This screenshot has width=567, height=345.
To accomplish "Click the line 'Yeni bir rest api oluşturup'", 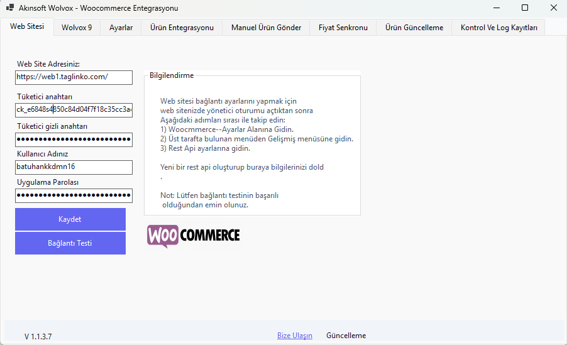I will [242, 167].
